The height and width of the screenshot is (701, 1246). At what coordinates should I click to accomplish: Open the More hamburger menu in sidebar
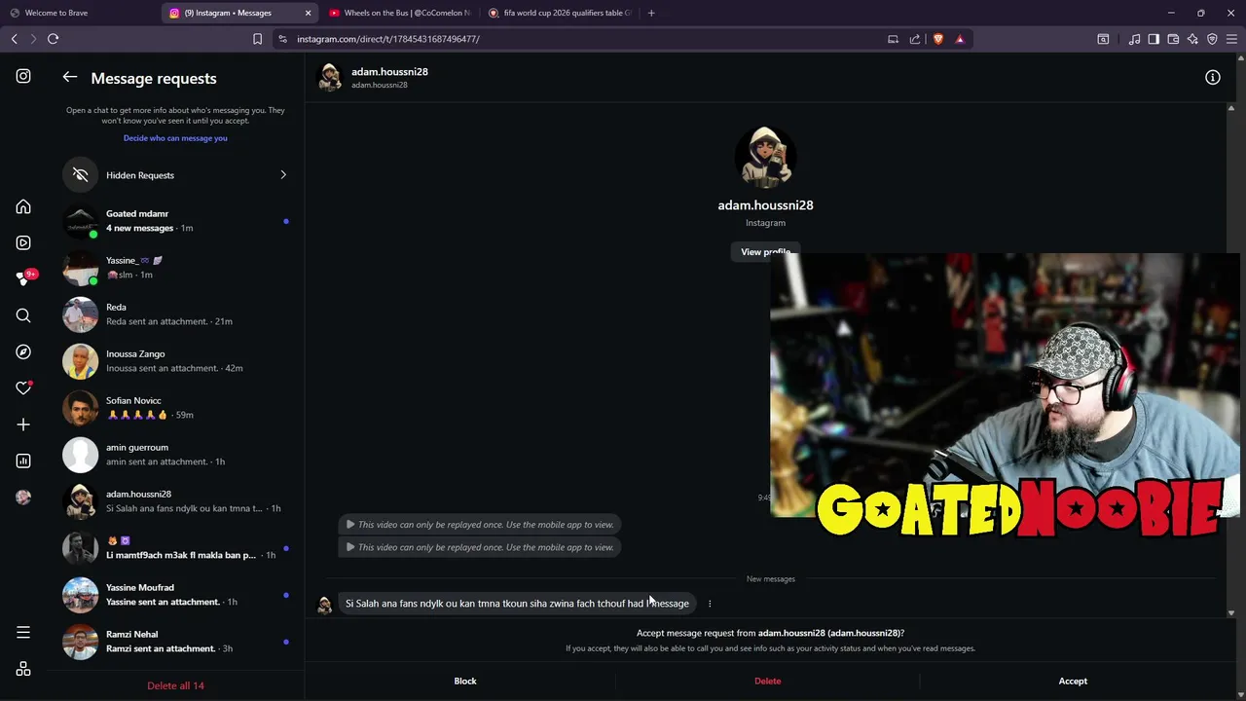click(x=23, y=633)
